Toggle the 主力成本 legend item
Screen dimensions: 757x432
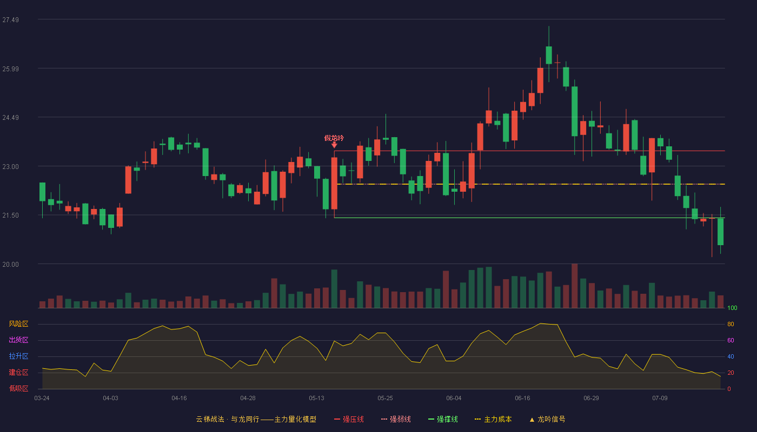(x=493, y=419)
